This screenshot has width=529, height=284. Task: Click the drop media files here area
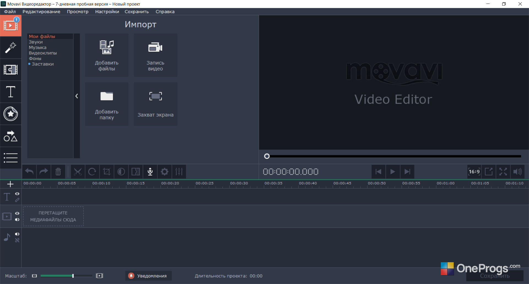point(53,216)
